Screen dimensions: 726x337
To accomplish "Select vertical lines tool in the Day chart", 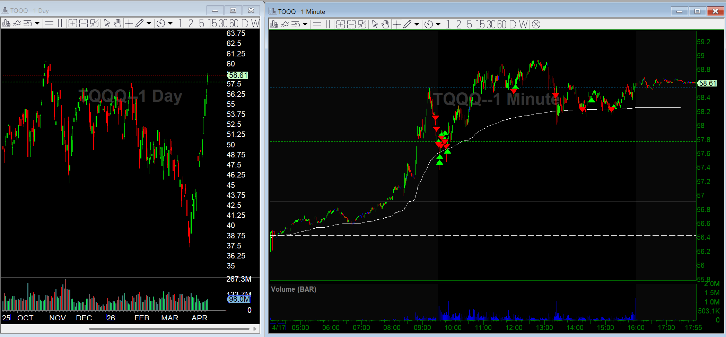I will coord(60,24).
